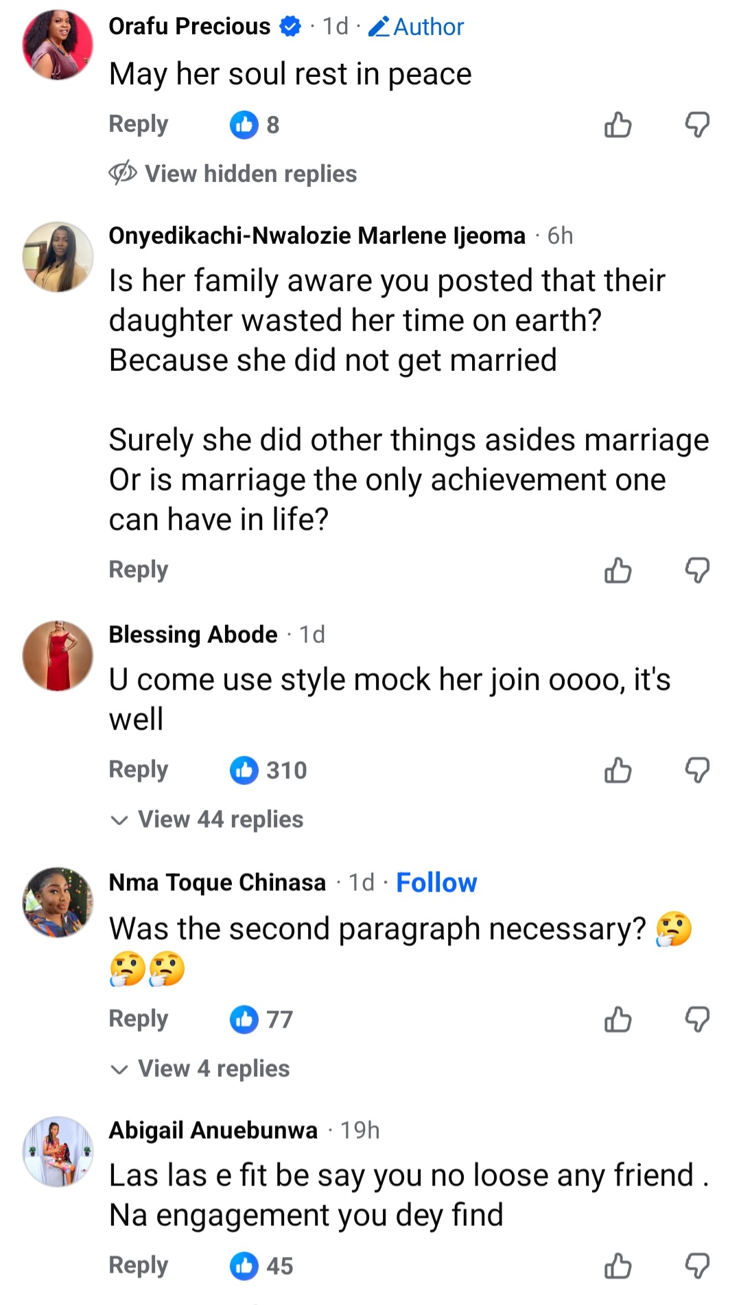Screen dimensions: 741x1305
Task: Thumbs up Abigail Anuebunwa's comment
Action: [x=617, y=1266]
